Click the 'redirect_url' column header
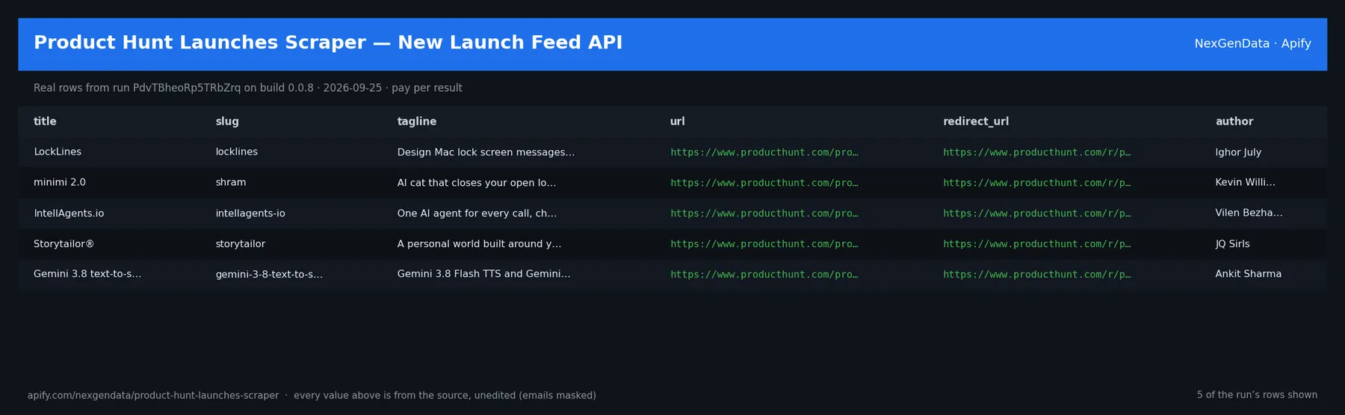Viewport: 1345px width, 415px height. [976, 122]
